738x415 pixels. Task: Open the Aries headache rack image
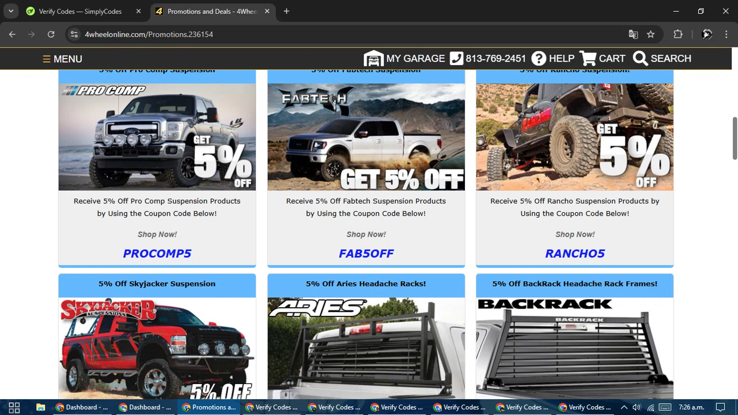366,348
